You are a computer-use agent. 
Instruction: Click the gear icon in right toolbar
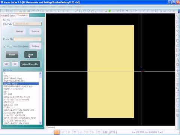[177, 64]
